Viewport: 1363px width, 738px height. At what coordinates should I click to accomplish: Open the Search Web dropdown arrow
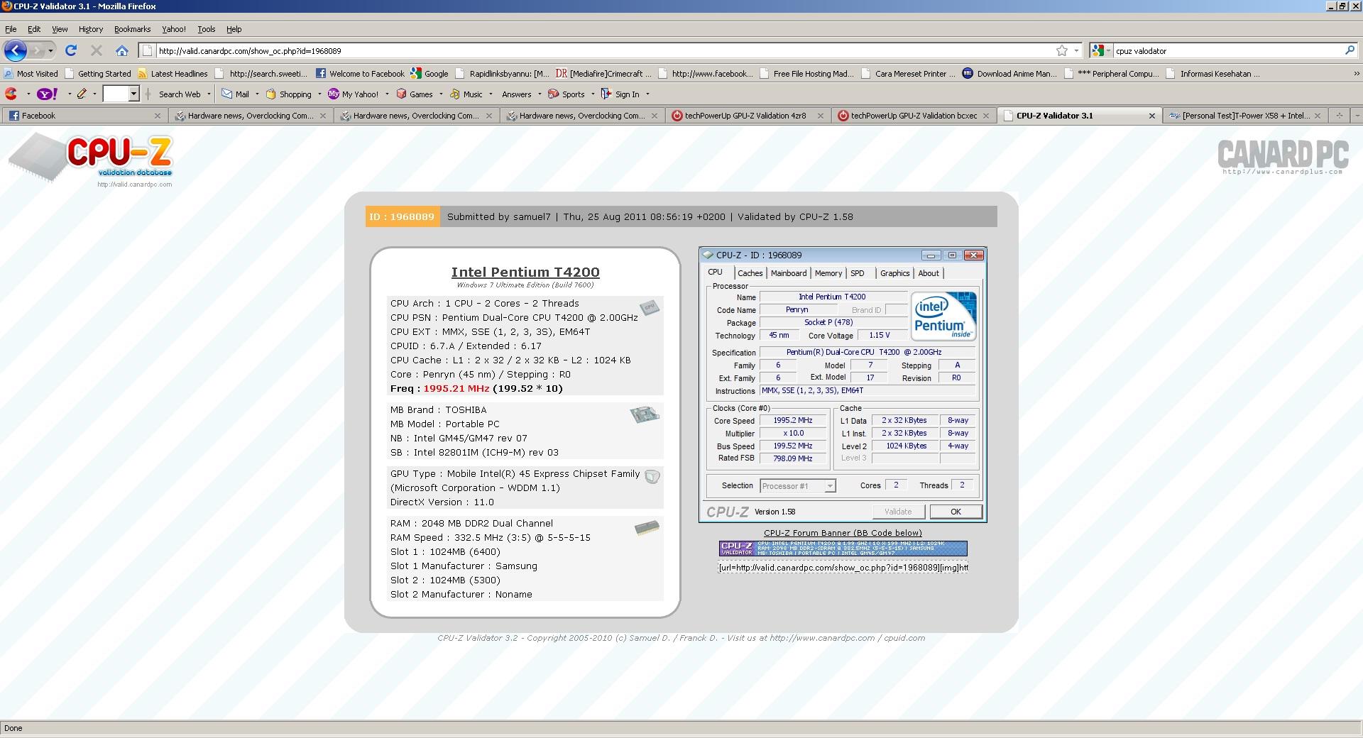(x=209, y=94)
